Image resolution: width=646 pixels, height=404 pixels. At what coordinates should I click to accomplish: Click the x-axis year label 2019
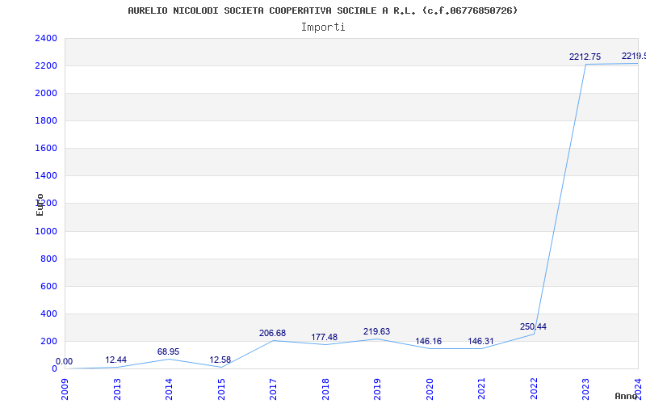(377, 389)
